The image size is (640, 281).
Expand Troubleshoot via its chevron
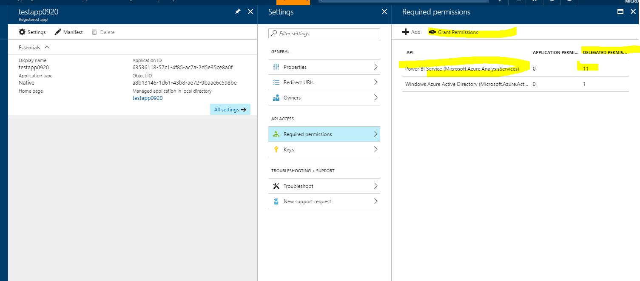tap(375, 186)
